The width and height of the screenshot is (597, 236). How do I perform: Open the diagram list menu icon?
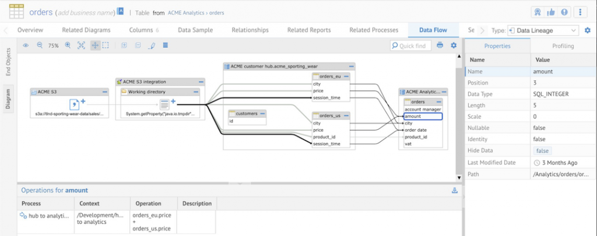(x=165, y=45)
